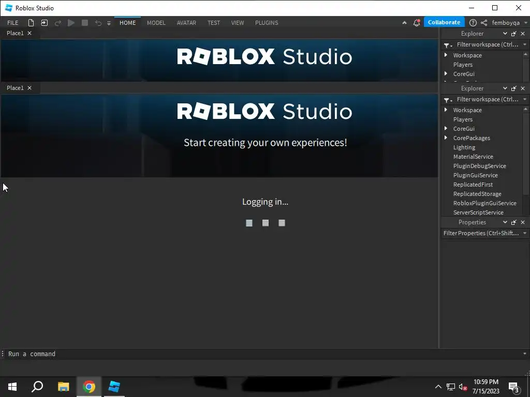Click the Filter Properties search field

click(481, 233)
